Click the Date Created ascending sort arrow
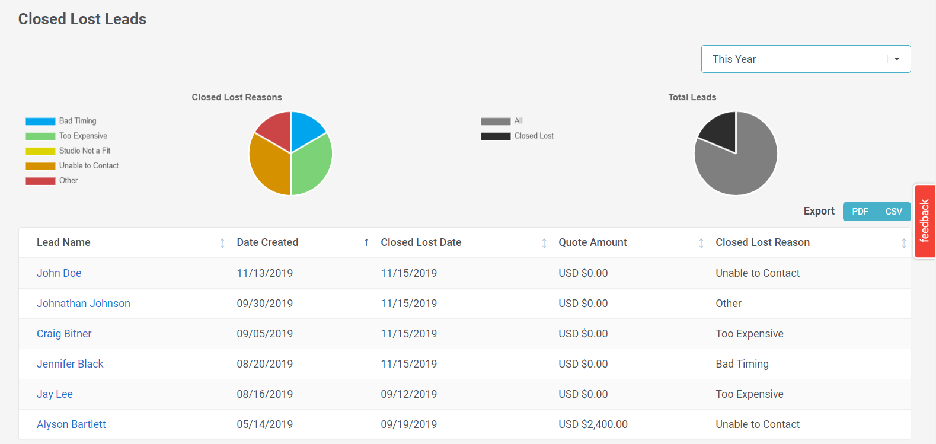Screen dimensions: 936x444 (366, 242)
